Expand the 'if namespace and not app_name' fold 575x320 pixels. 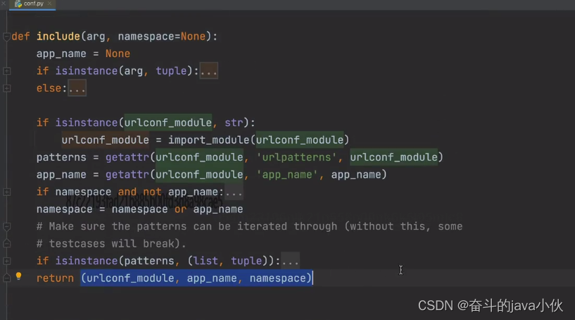[6, 192]
